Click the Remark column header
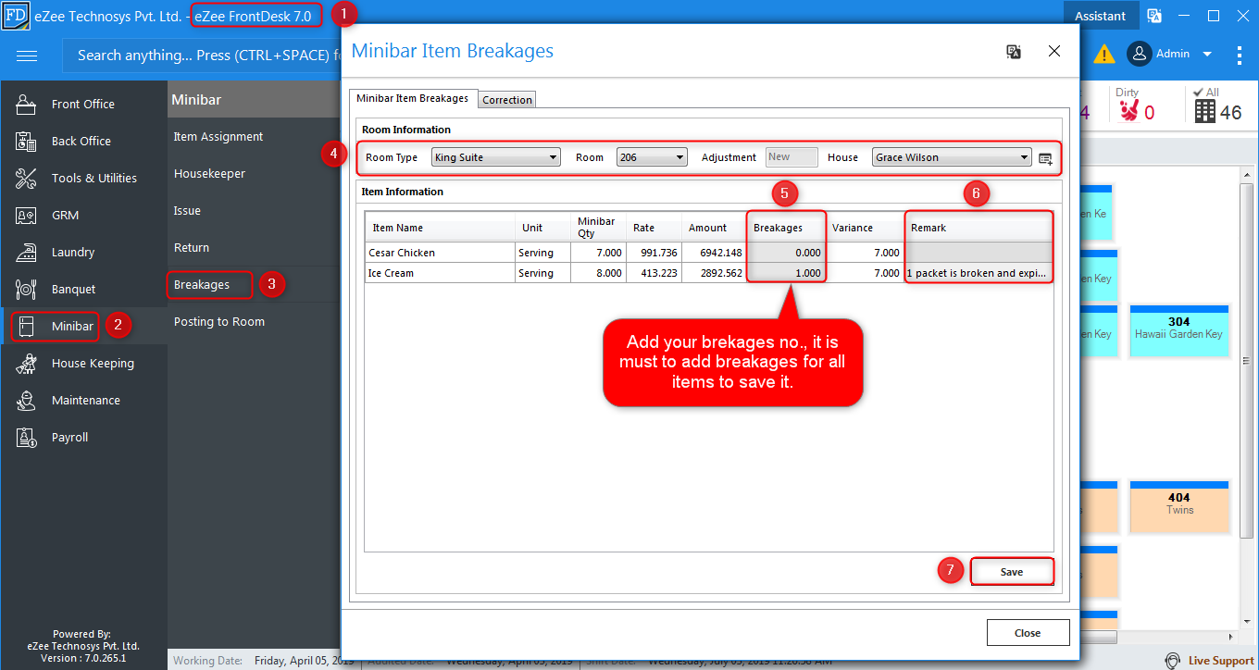Screen dimensions: 1259x670 [x=979, y=228]
